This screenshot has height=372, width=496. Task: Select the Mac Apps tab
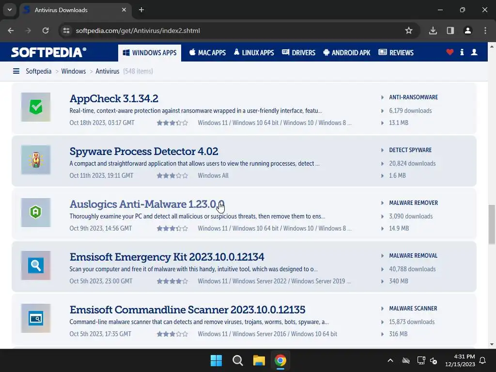pyautogui.click(x=207, y=52)
